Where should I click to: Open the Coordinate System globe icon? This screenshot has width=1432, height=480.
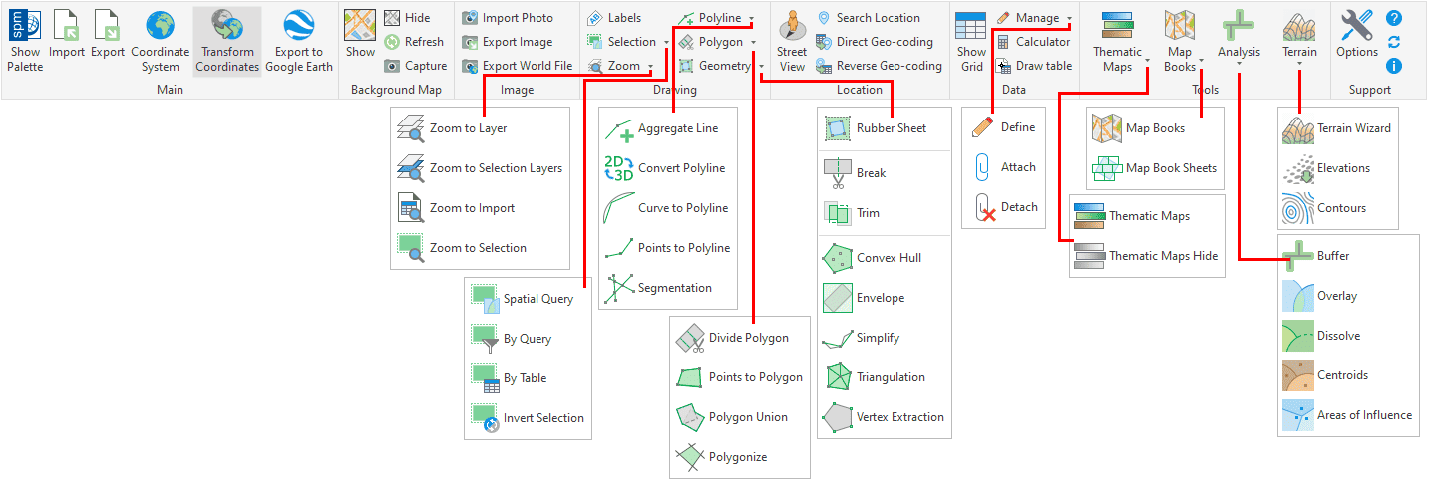point(160,27)
